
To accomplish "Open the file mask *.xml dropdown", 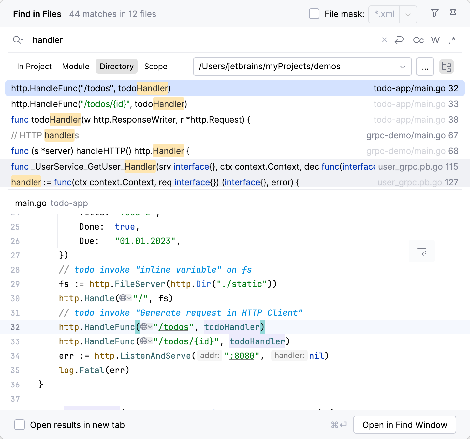I will click(408, 14).
